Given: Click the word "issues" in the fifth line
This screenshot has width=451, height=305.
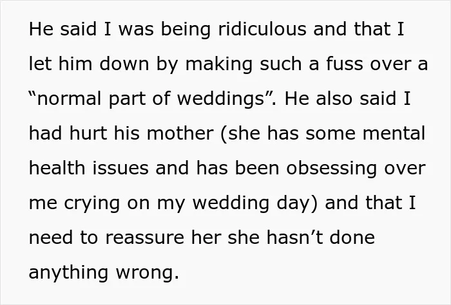Looking at the screenshot, I should coord(120,168).
